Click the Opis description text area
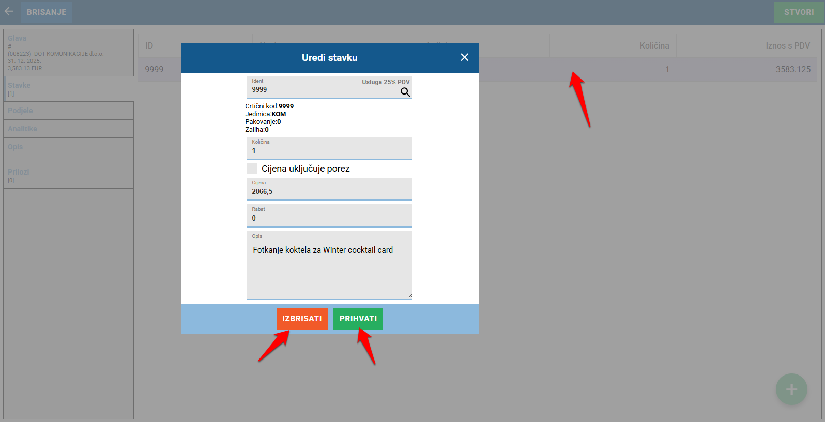This screenshot has width=825, height=422. click(x=329, y=269)
